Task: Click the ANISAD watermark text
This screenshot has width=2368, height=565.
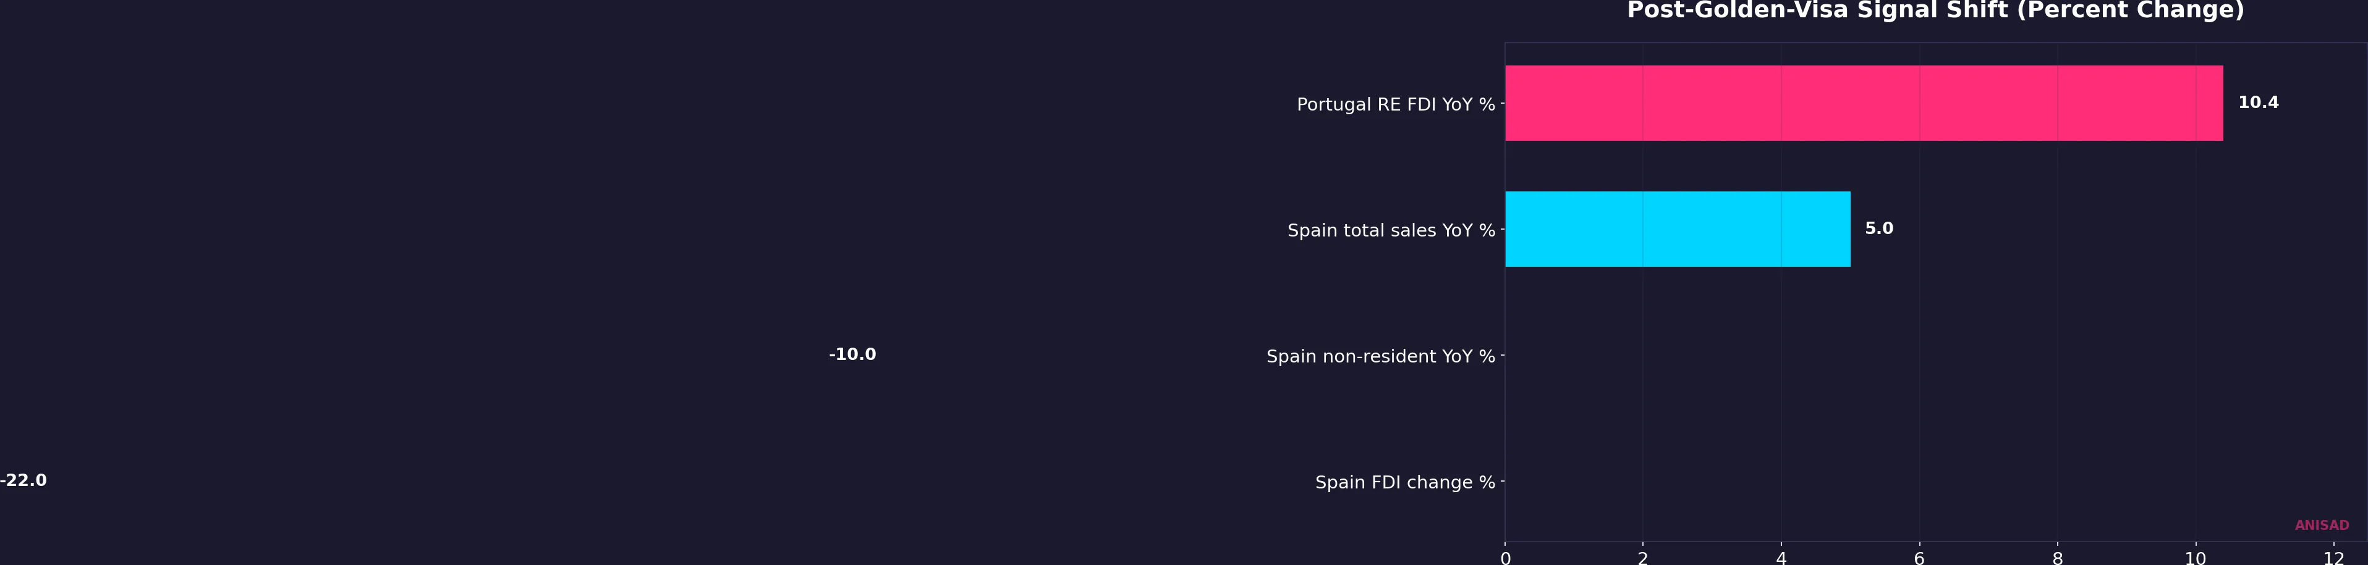Action: [x=2321, y=525]
